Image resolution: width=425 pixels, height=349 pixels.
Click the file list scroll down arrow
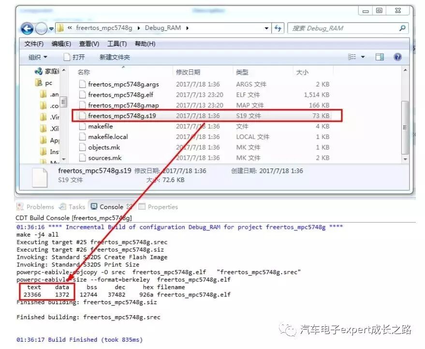click(405, 159)
